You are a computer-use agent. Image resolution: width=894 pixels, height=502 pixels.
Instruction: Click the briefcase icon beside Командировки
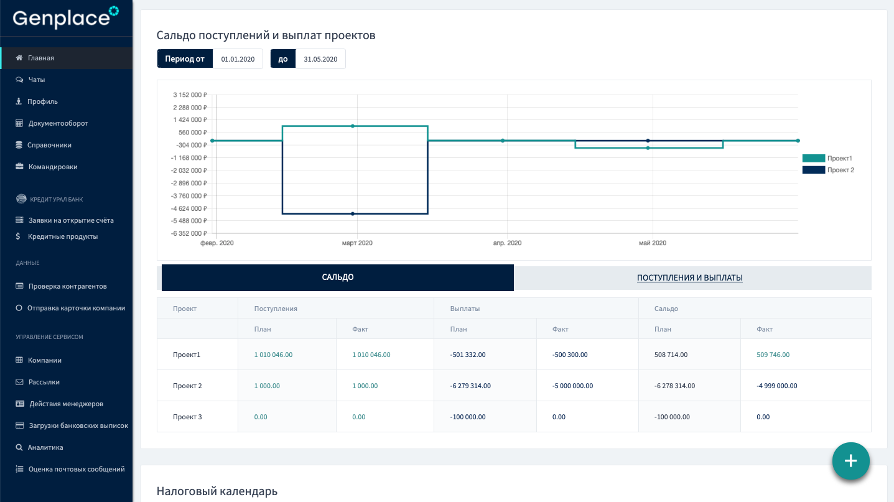19,167
